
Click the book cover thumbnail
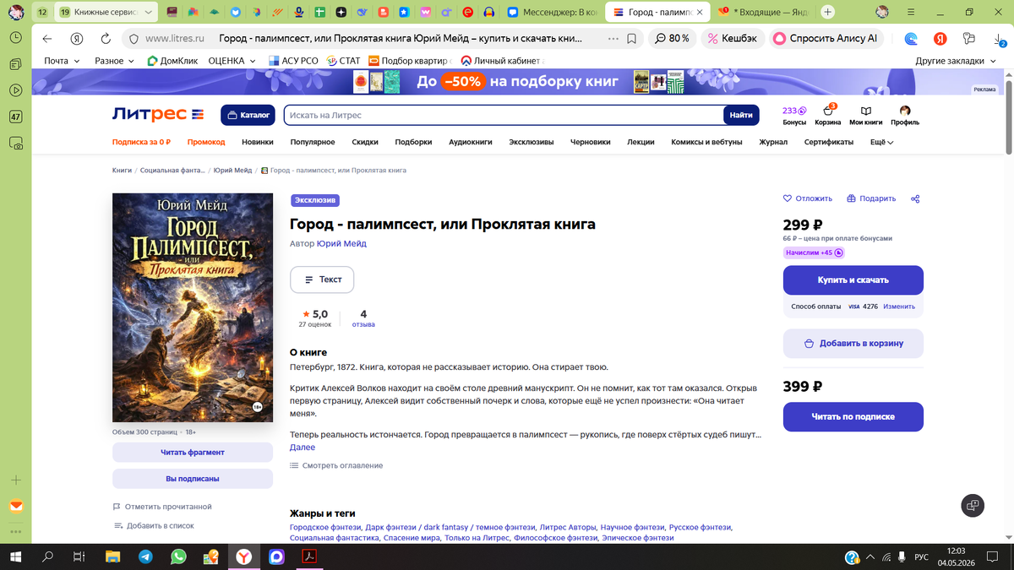pyautogui.click(x=193, y=307)
